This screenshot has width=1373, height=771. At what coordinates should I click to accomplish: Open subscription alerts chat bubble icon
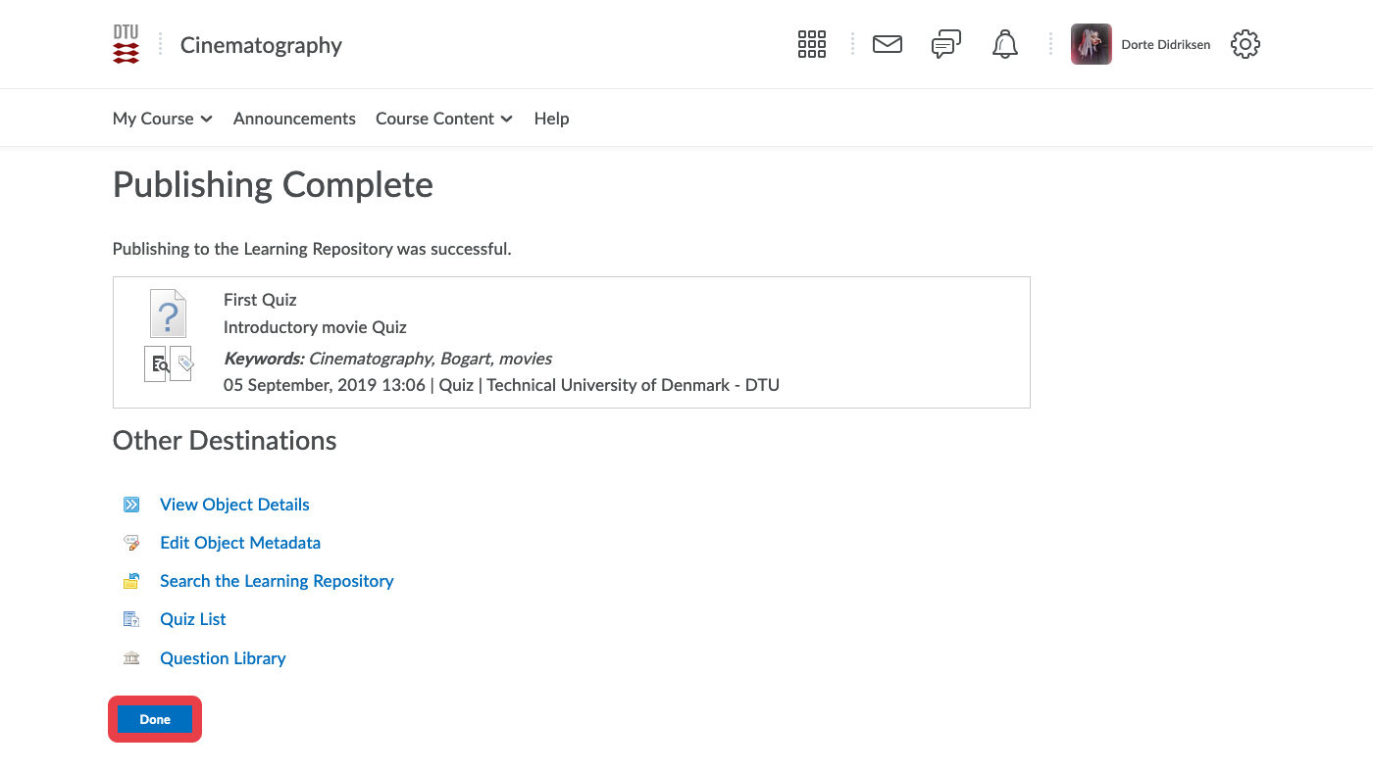pos(945,44)
